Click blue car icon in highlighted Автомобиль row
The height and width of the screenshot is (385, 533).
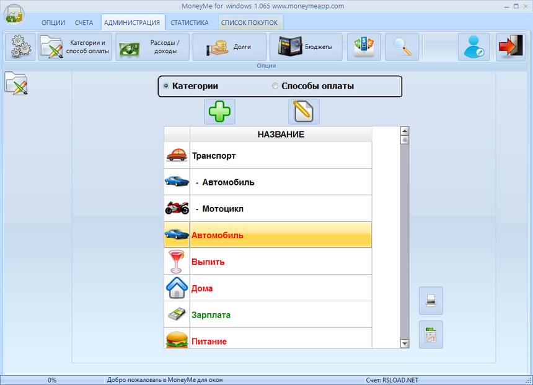177,235
